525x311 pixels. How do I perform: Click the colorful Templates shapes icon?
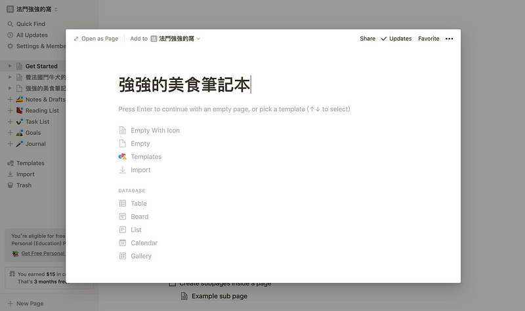(123, 156)
